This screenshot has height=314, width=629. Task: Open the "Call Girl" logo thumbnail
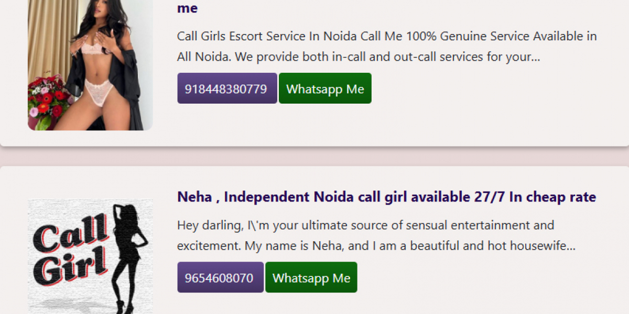click(x=90, y=256)
